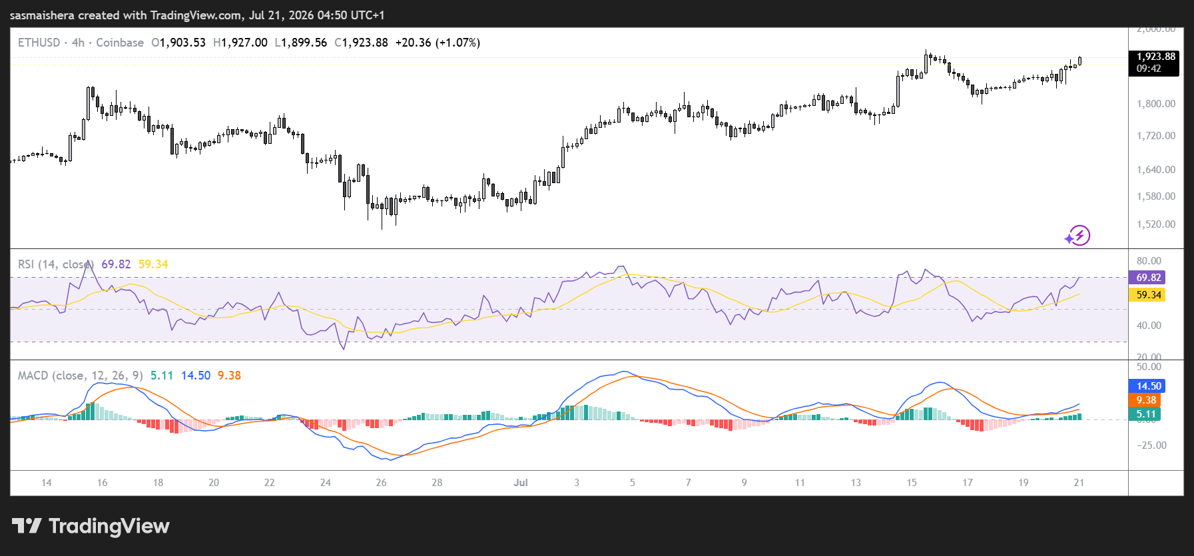
Task: Click the −25.00 level on MACD scale
Action: [x=1151, y=445]
